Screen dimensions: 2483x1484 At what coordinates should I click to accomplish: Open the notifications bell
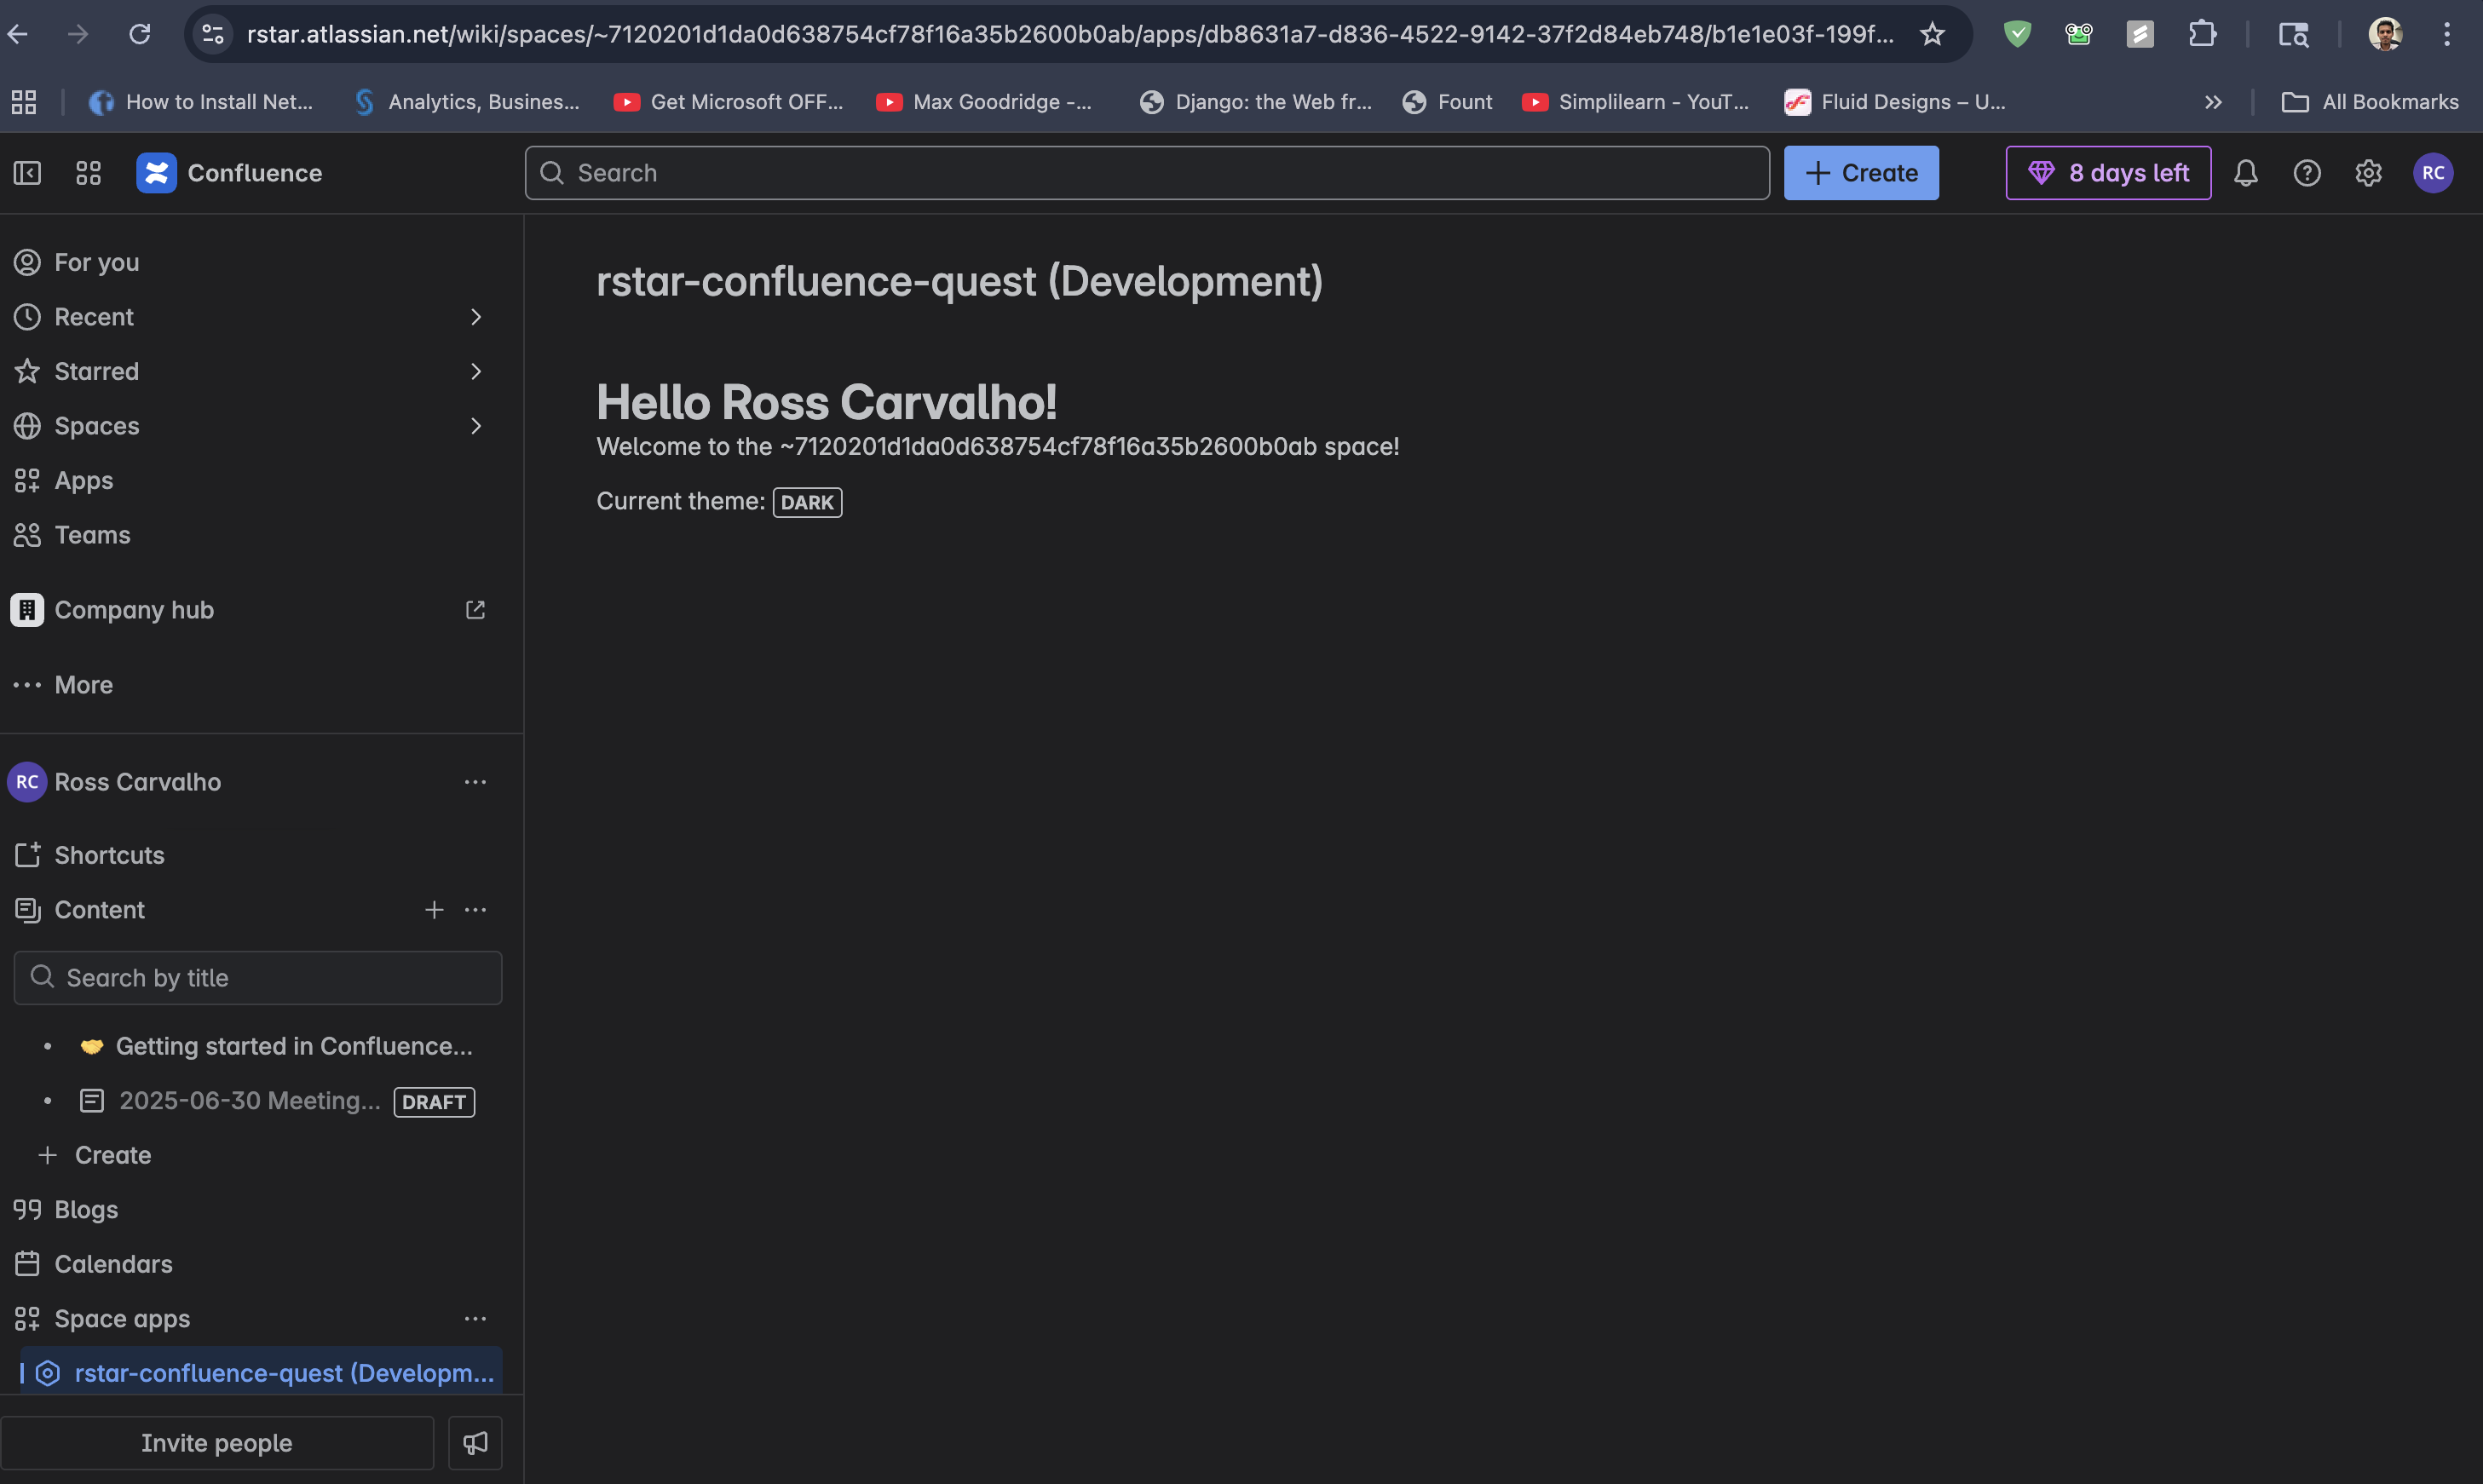2246,173
